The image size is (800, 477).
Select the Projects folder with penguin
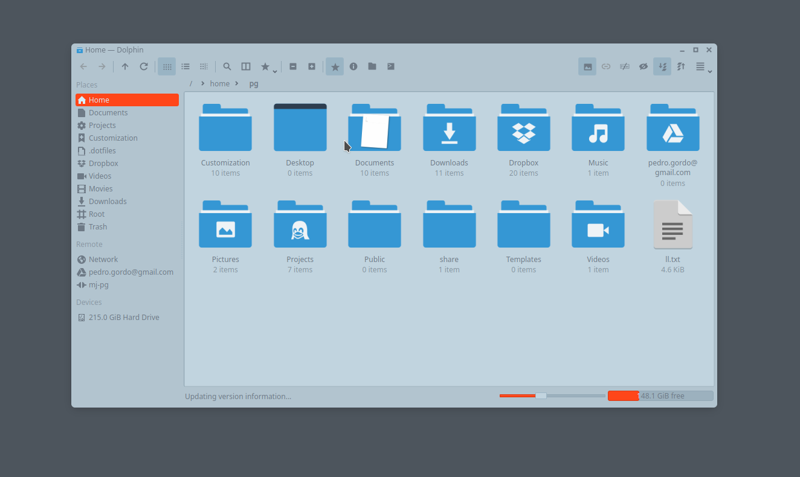pyautogui.click(x=300, y=224)
